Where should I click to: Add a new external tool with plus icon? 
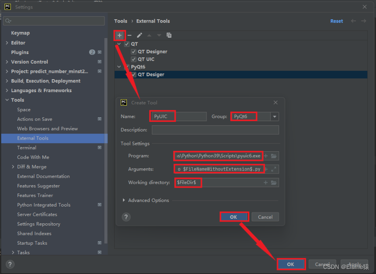(x=120, y=36)
